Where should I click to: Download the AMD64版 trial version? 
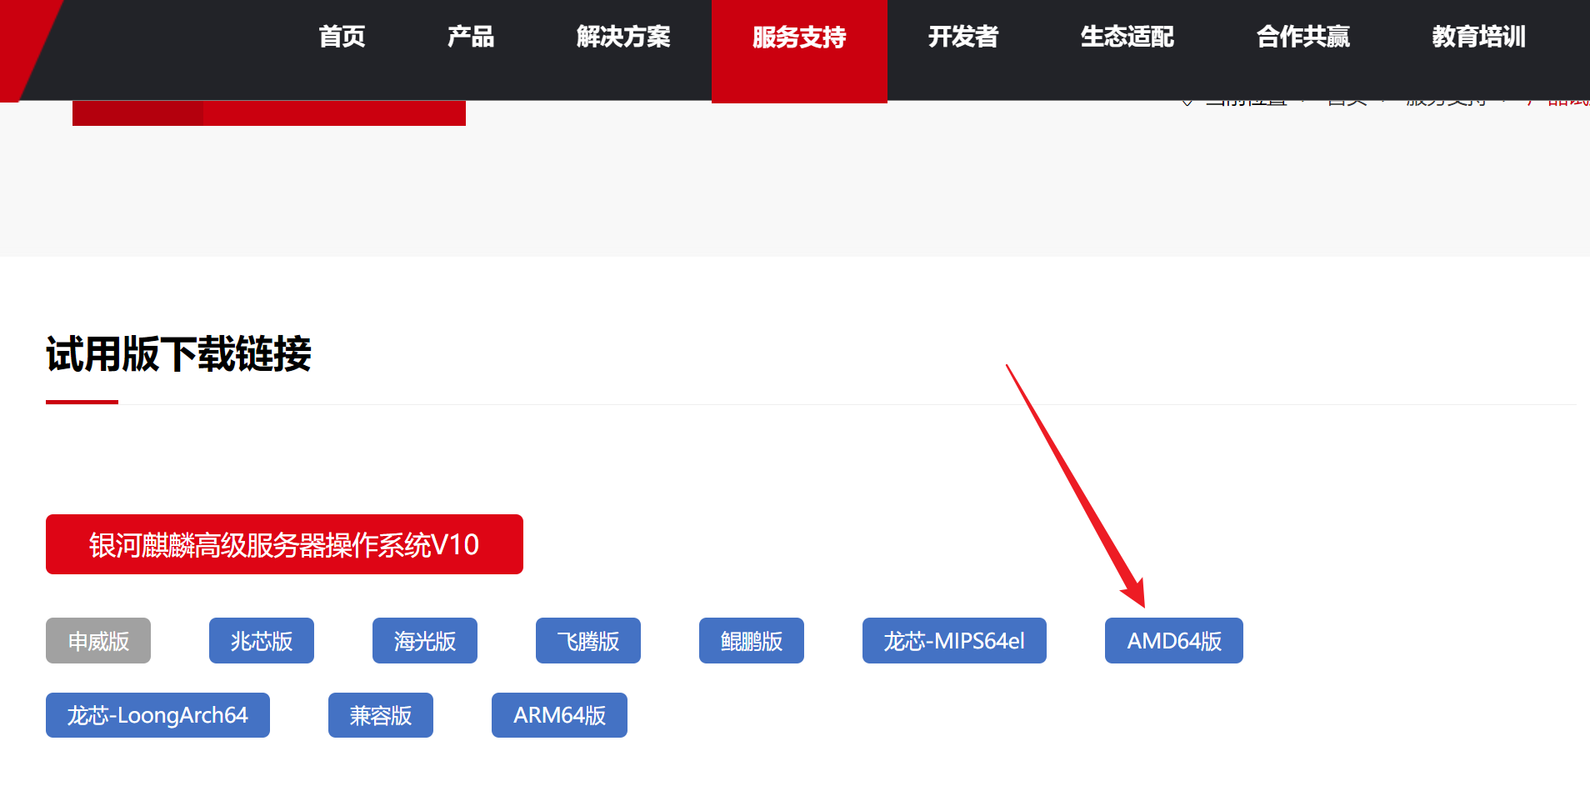pyautogui.click(x=1174, y=641)
